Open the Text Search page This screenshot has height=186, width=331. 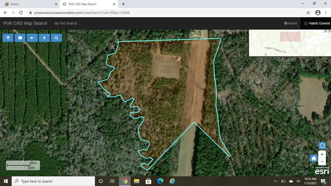[65, 23]
